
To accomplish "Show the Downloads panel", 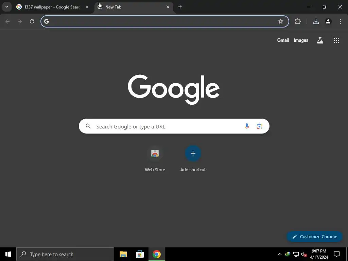I will click(316, 21).
